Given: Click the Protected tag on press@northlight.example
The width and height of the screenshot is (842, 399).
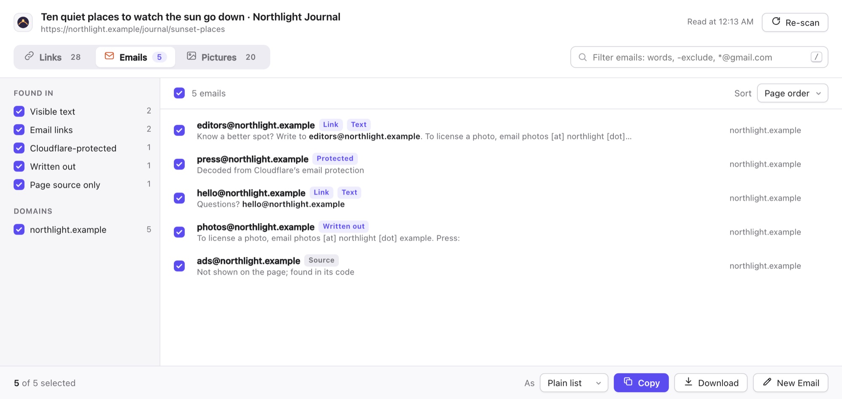Looking at the screenshot, I should pyautogui.click(x=335, y=159).
